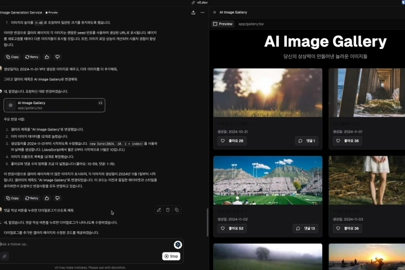Viewport: 405px width, 270px height.
Task: Open the stadium image thumbnail
Action: [268, 180]
